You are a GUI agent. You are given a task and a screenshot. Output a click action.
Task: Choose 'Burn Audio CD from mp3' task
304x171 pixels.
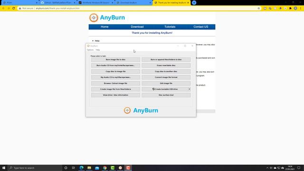(x=115, y=66)
